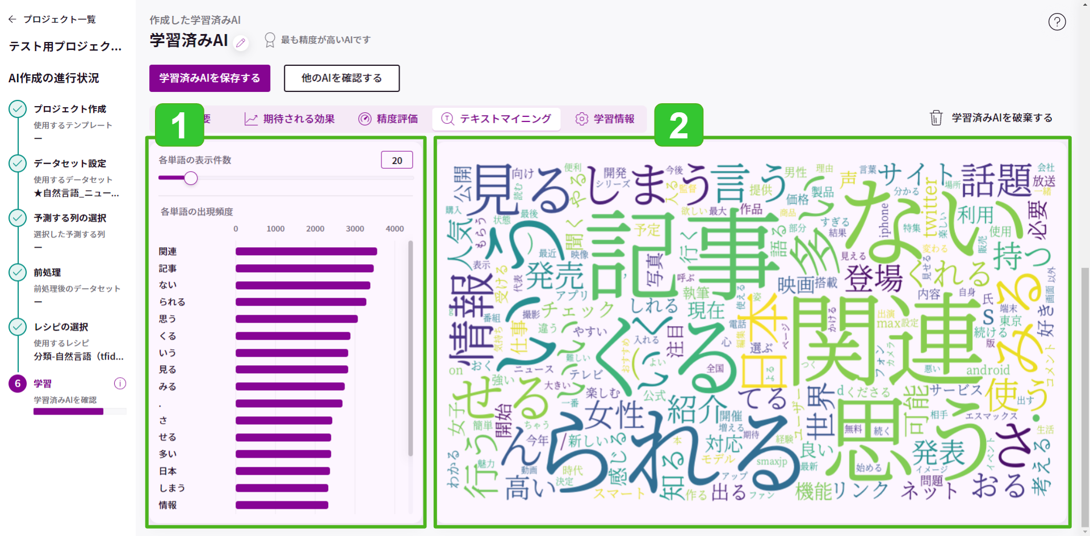Click the word label 見る in chart
The image size is (1090, 536).
click(167, 369)
